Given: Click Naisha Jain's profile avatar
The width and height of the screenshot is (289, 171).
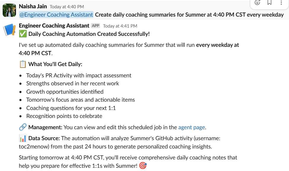Looking at the screenshot, I should [9, 10].
